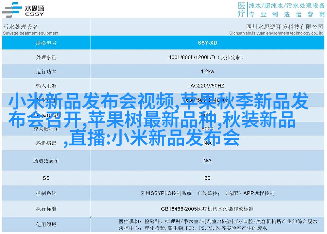Image resolution: width=327 pixels, height=234 pixels.
Task: Select the AC220V/50HZ value
Action: point(208,86)
